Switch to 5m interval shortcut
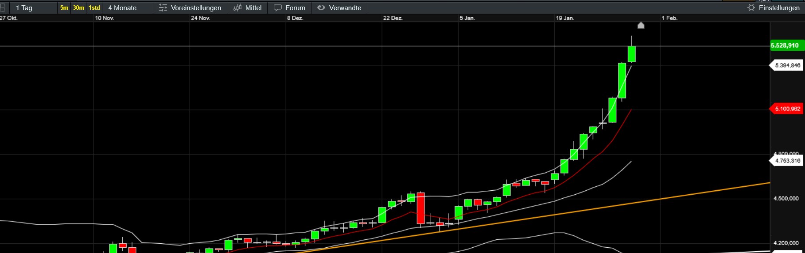Image resolution: width=805 pixels, height=253 pixels. point(64,8)
